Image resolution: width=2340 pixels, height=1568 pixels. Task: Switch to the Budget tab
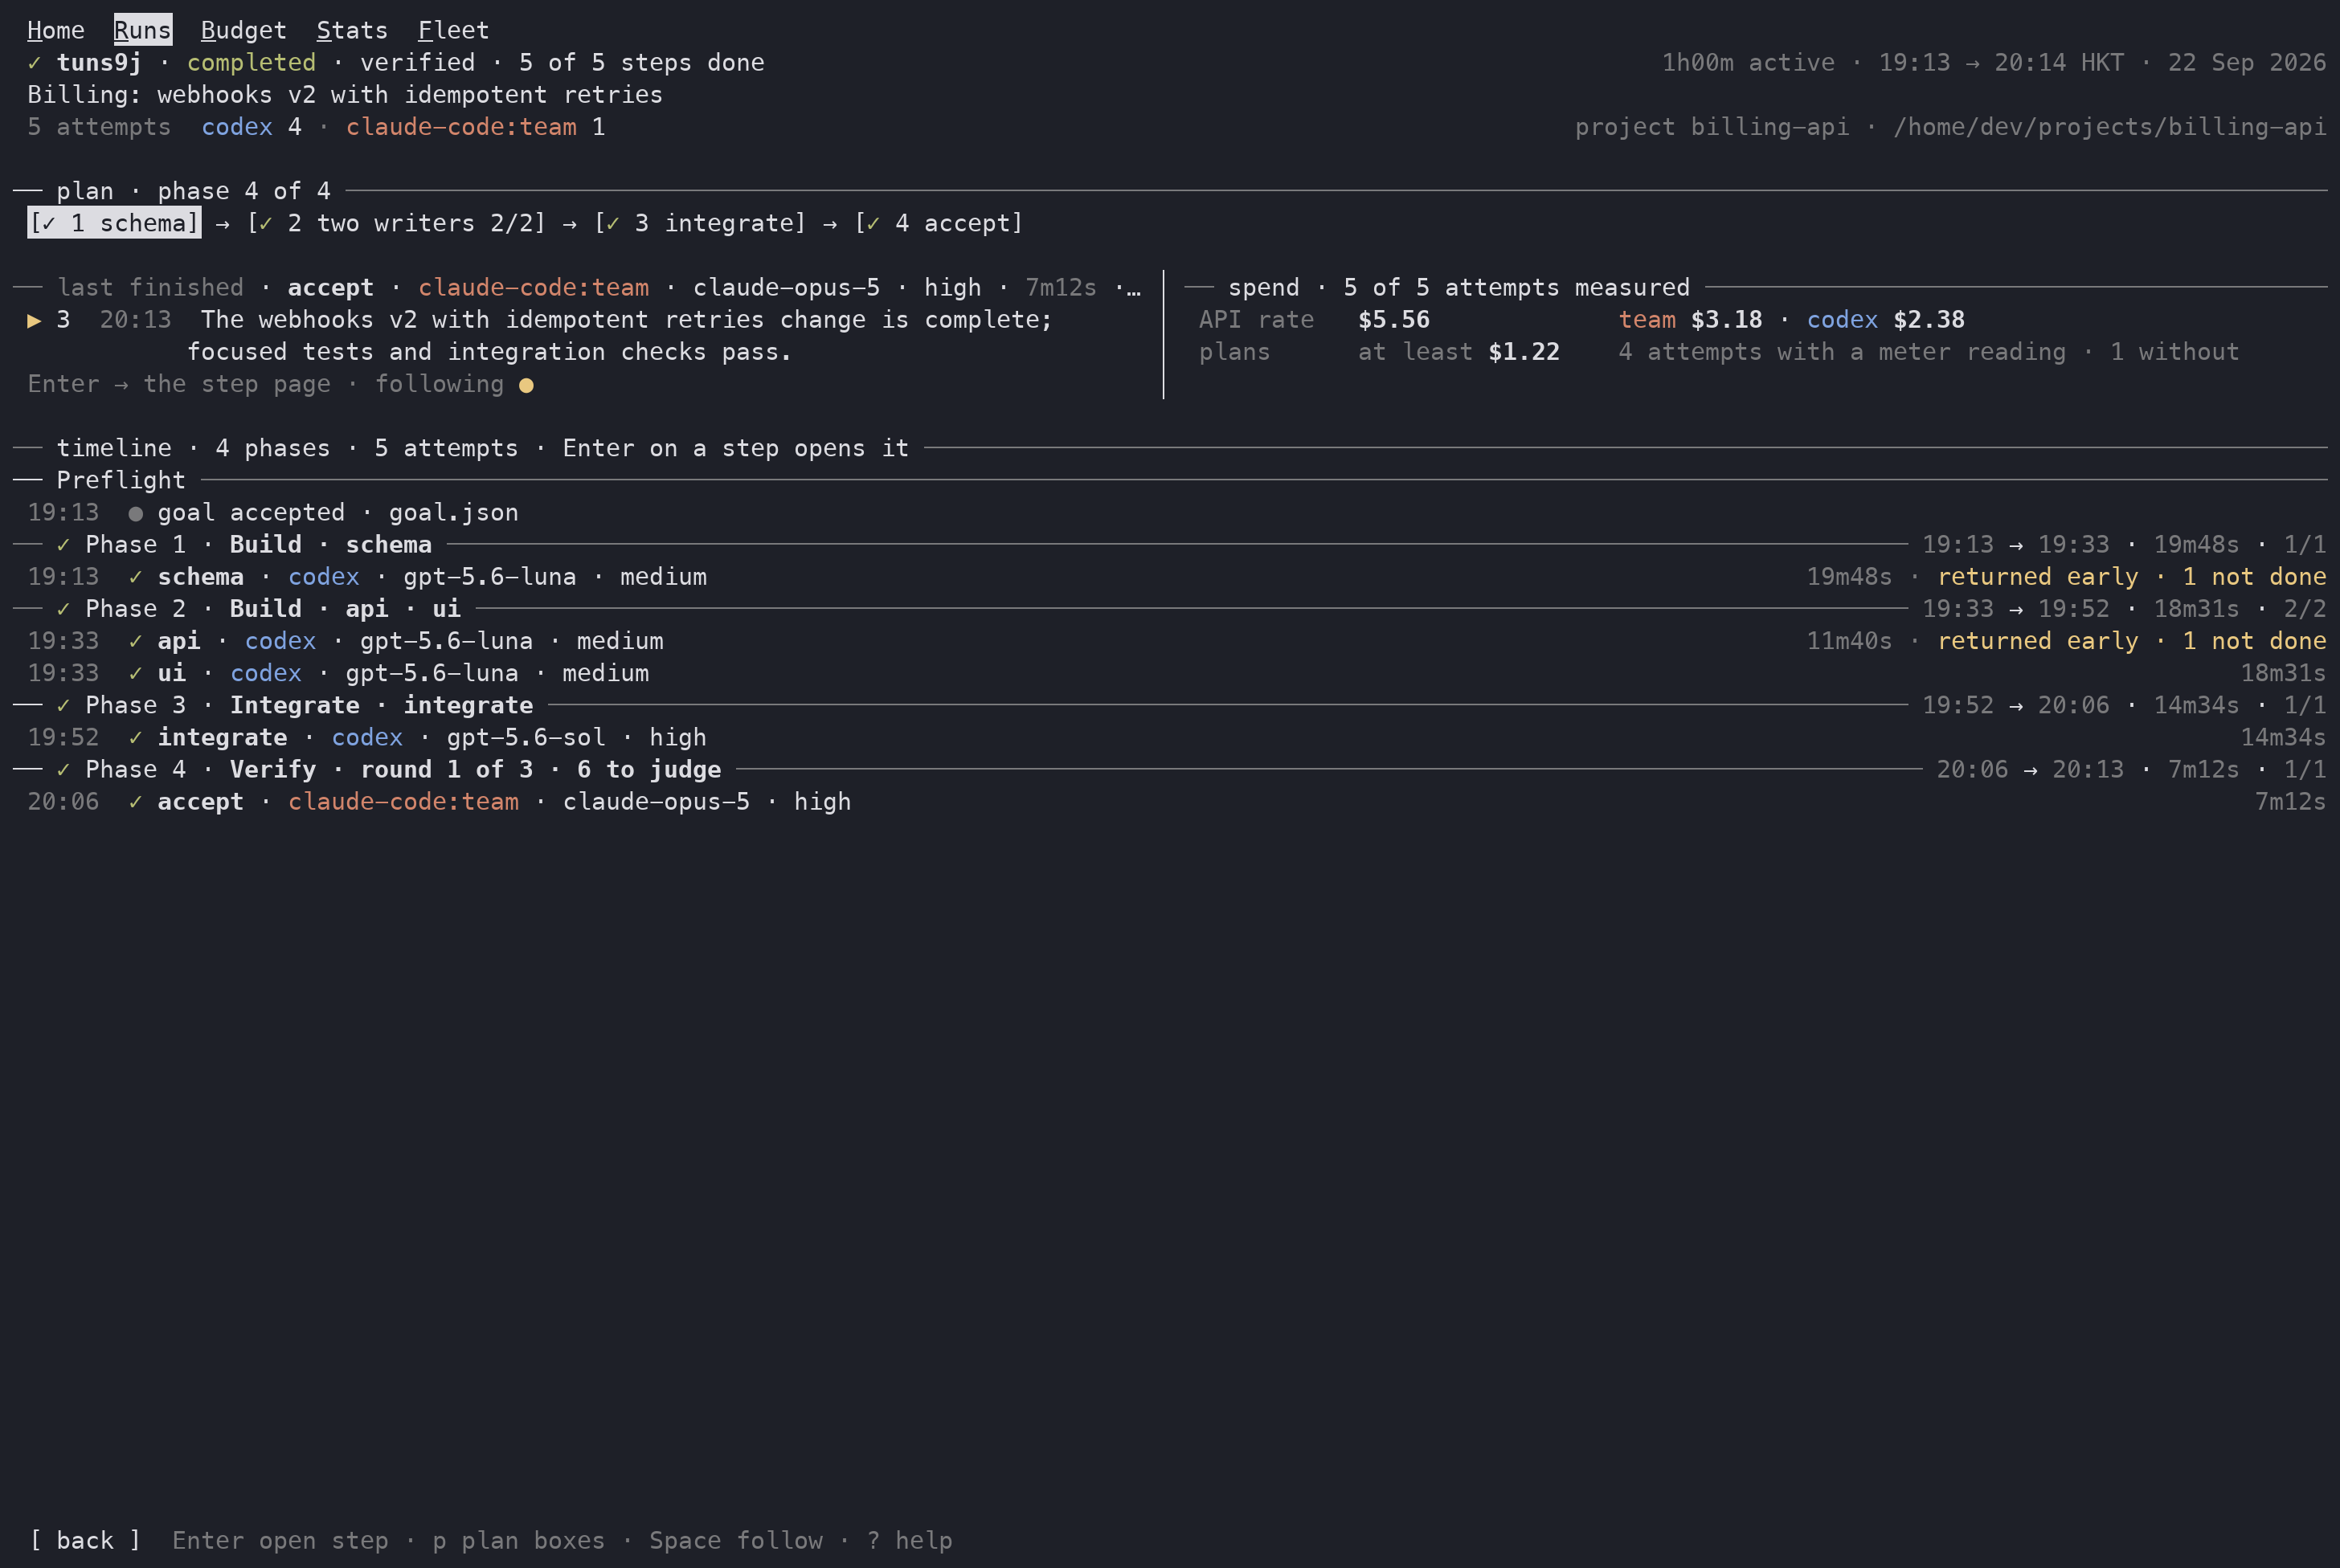[x=243, y=30]
